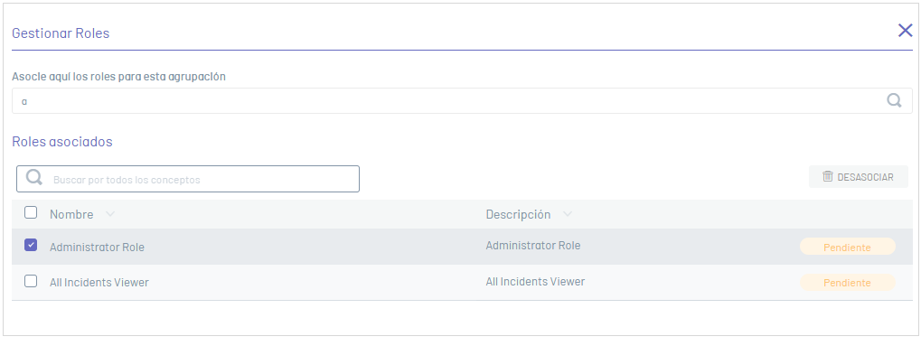Uncheck the Administrator Role checkbox
This screenshot has width=921, height=346.
(x=31, y=245)
